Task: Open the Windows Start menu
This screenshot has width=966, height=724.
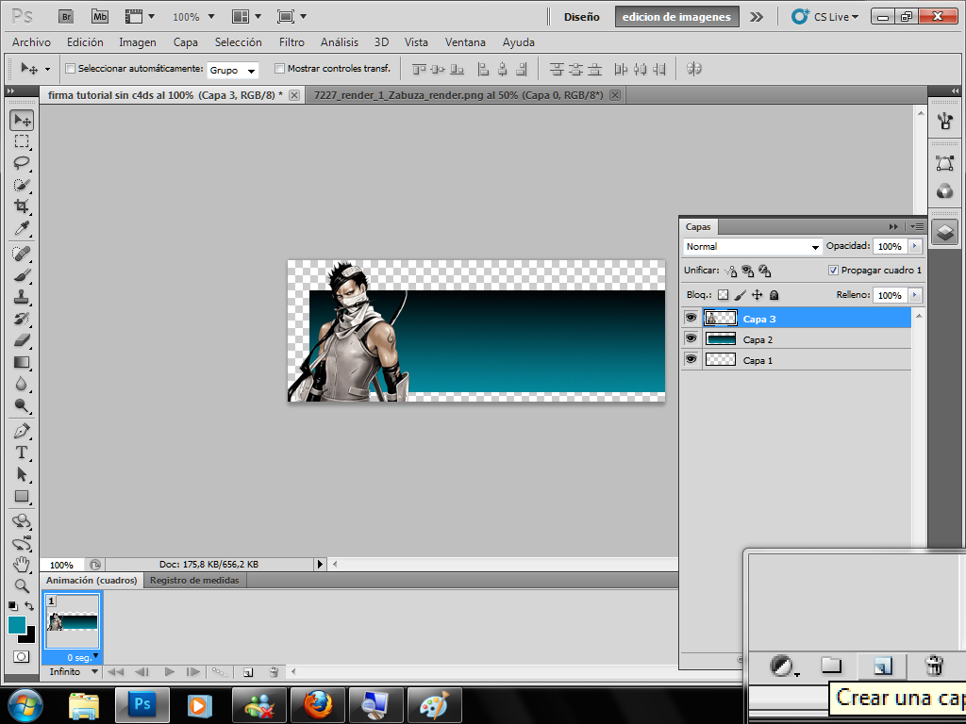Action: pyautogui.click(x=25, y=705)
